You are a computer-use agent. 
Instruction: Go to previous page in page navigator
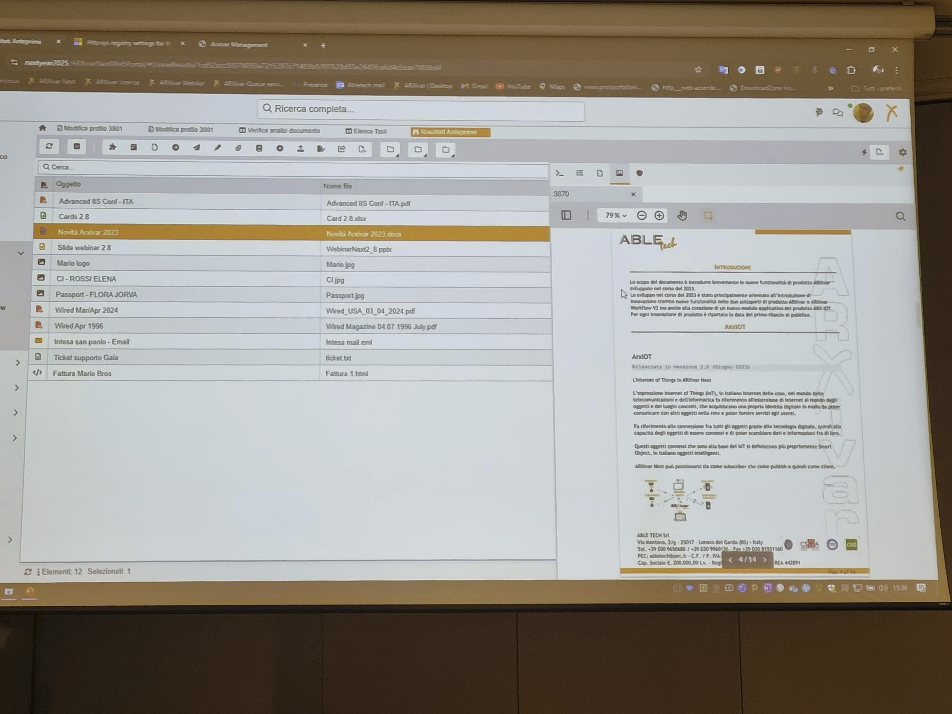pyautogui.click(x=731, y=560)
